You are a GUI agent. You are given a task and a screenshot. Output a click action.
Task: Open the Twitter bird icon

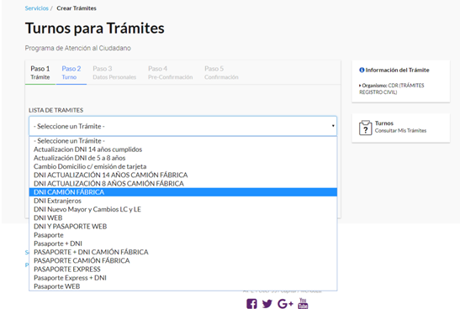267,304
